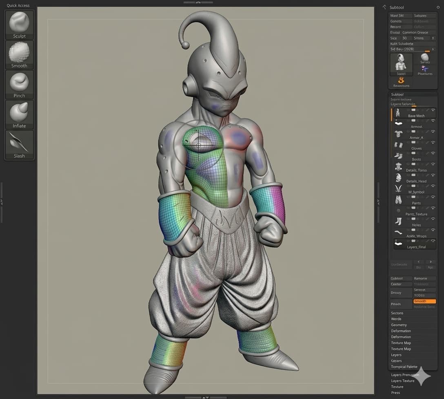Viewport: 444px width, 399px height.
Task: Toggle visibility of Datails_Torso
Action: tap(433, 164)
